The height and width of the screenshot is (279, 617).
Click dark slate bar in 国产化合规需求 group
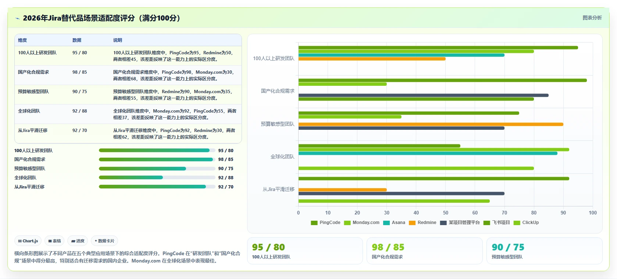423,95
